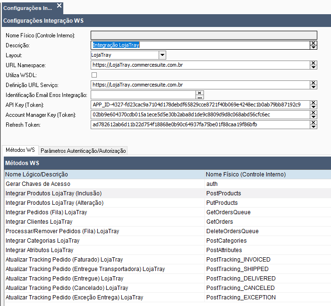Clear the Account Manager Key field with its X icon
Image resolution: width=331 pixels, height=306 pixels.
313,113
